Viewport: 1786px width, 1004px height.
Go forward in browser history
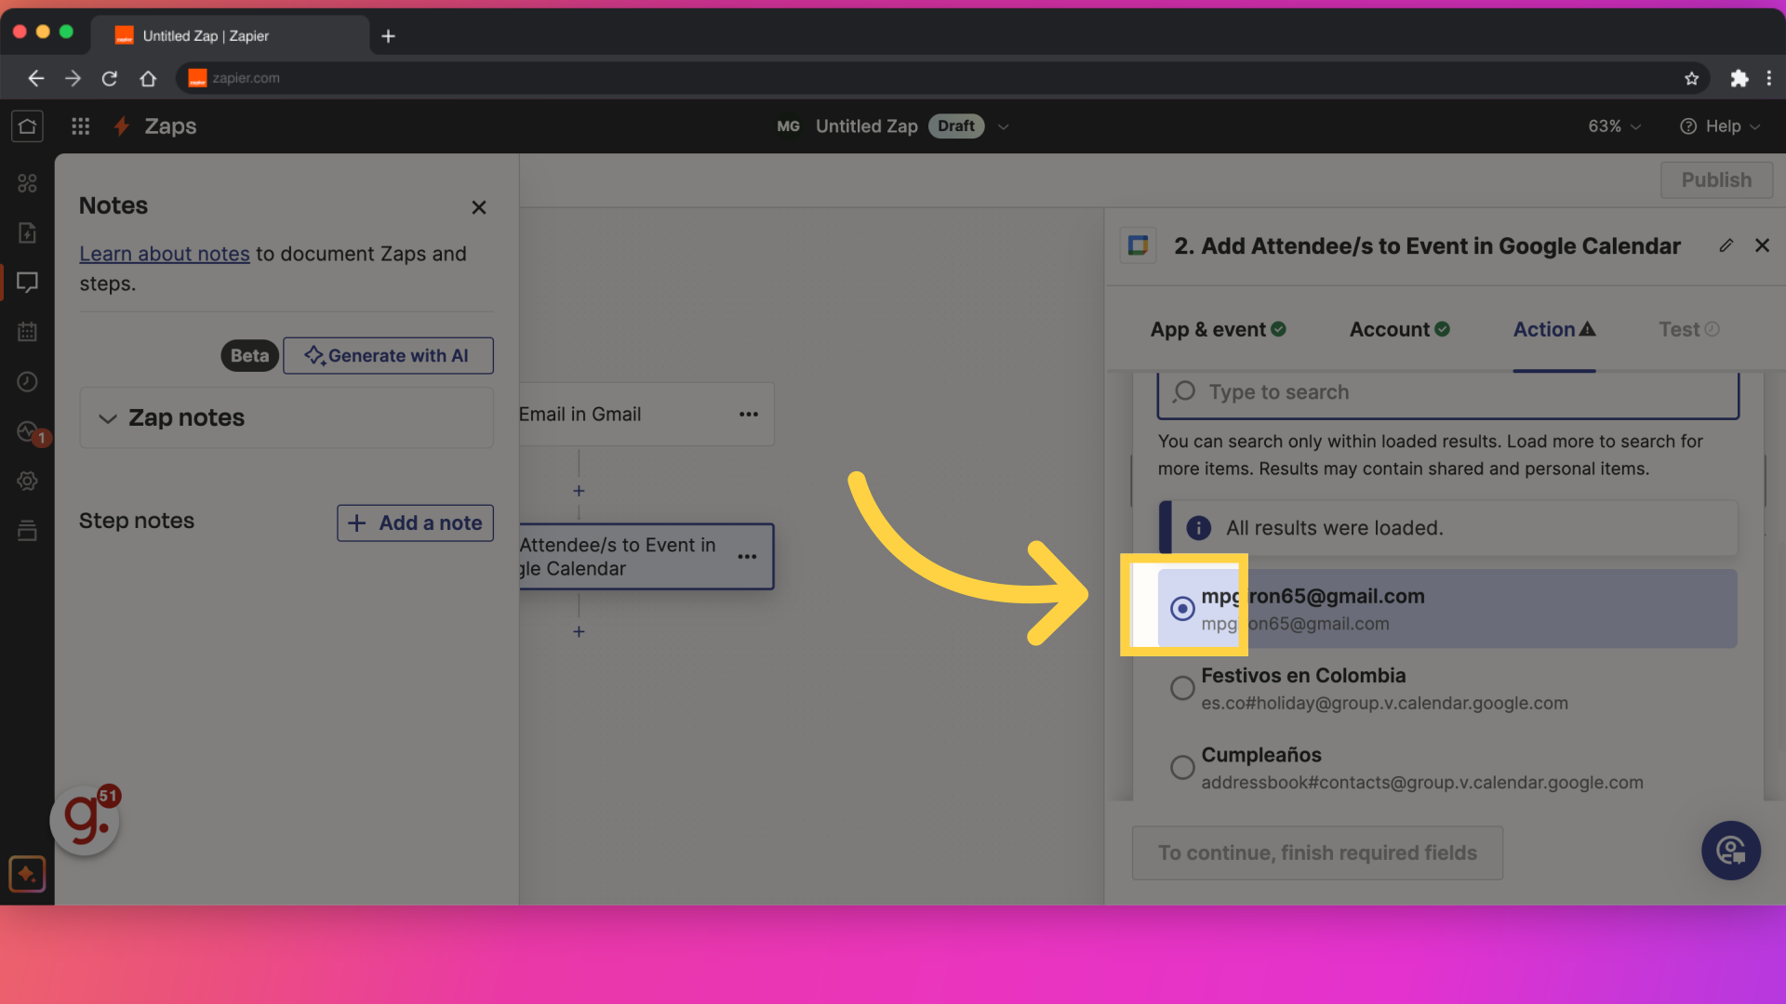coord(73,78)
